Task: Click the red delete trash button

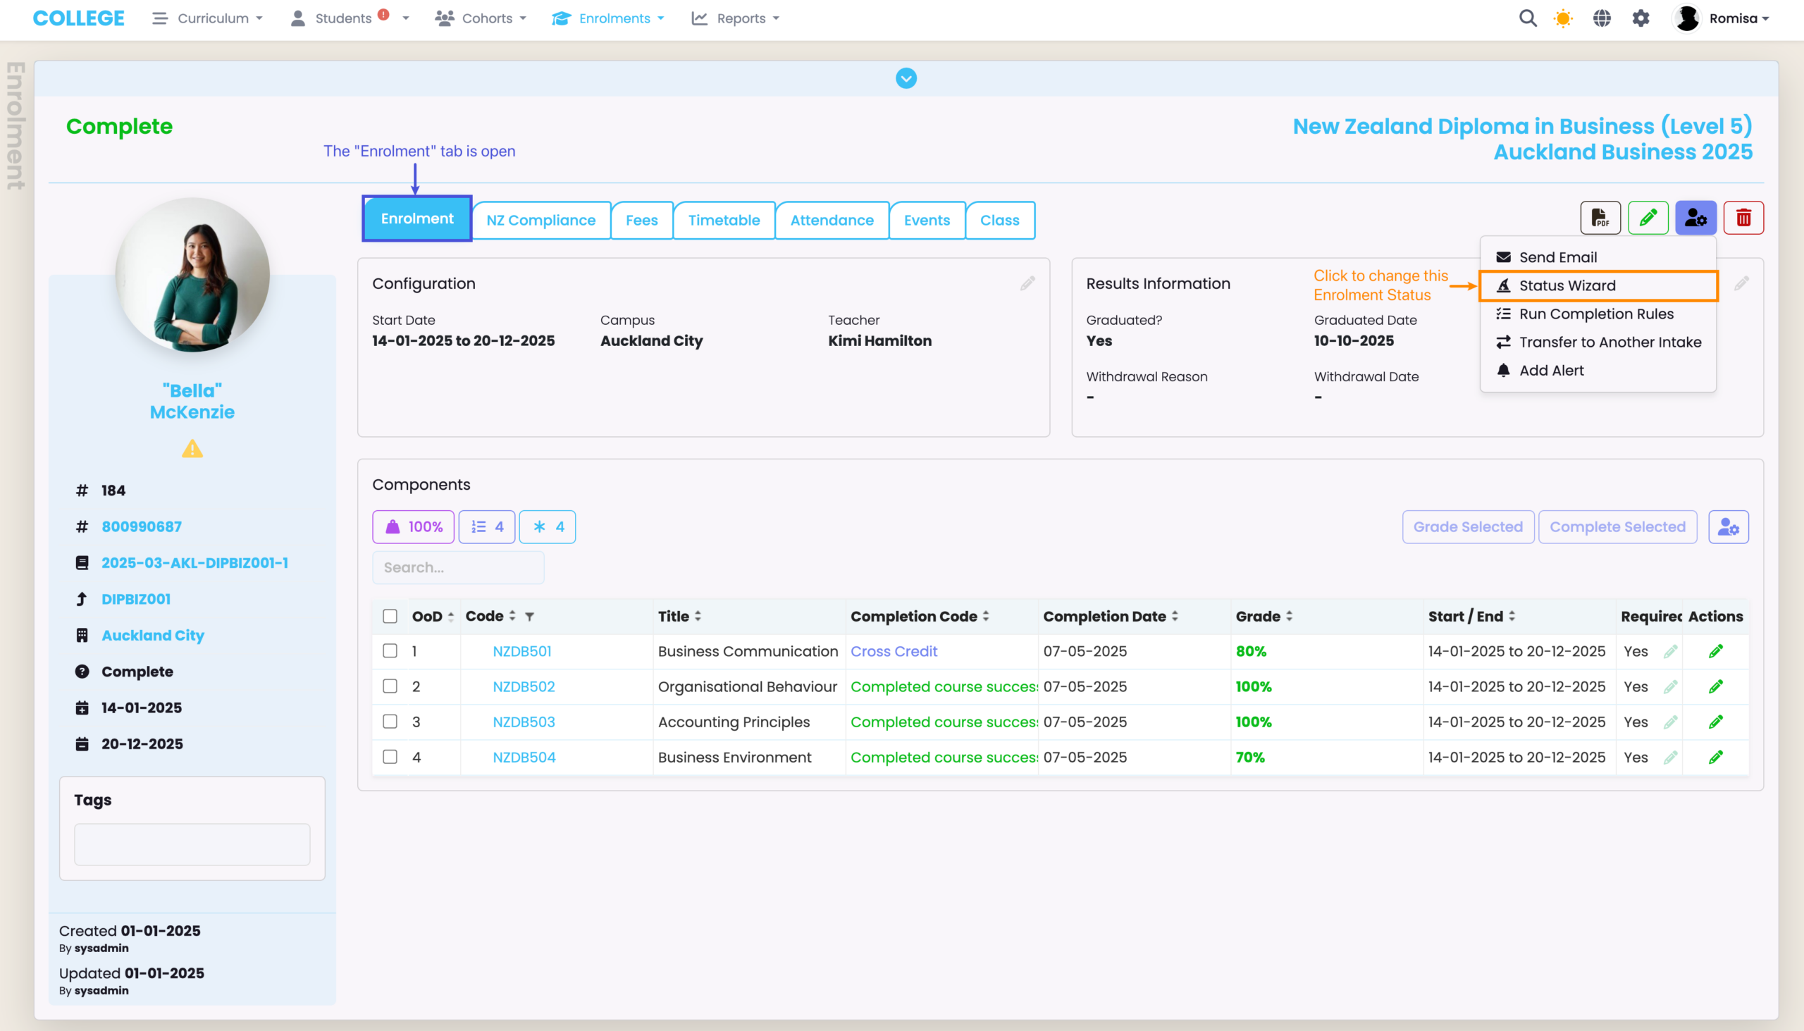Action: coord(1743,218)
